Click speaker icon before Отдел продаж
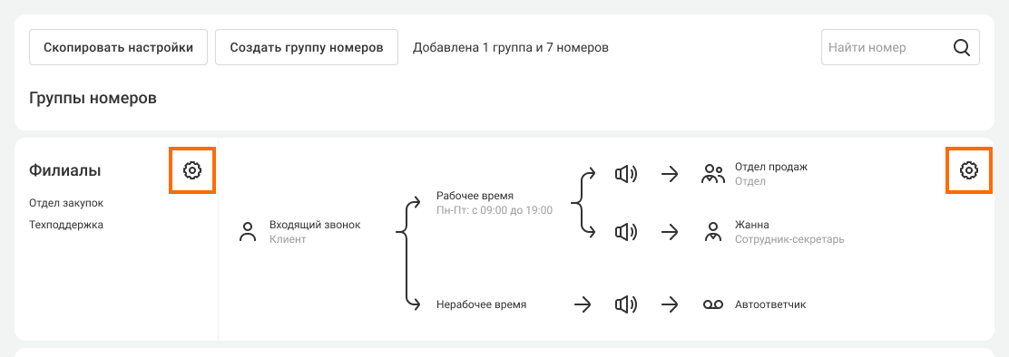This screenshot has width=1009, height=357. (625, 174)
